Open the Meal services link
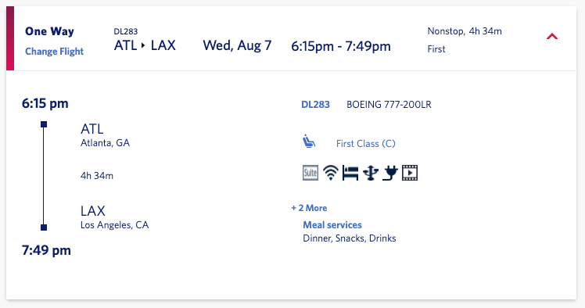The height and width of the screenshot is (308, 585). 332,225
